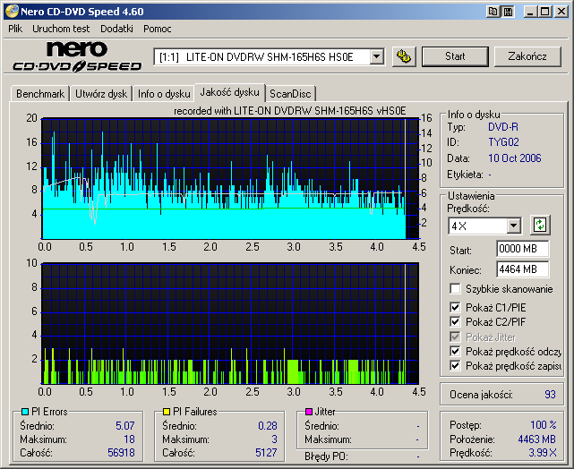Click the Start button
Viewport: 574px width, 469px height.
pyautogui.click(x=455, y=56)
